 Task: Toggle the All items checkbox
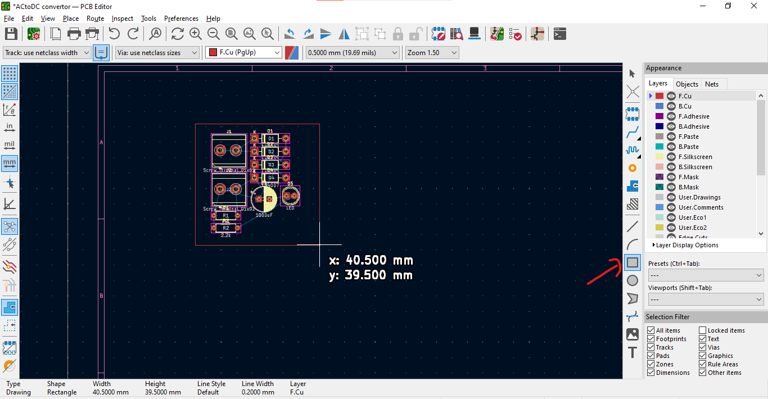(x=651, y=330)
